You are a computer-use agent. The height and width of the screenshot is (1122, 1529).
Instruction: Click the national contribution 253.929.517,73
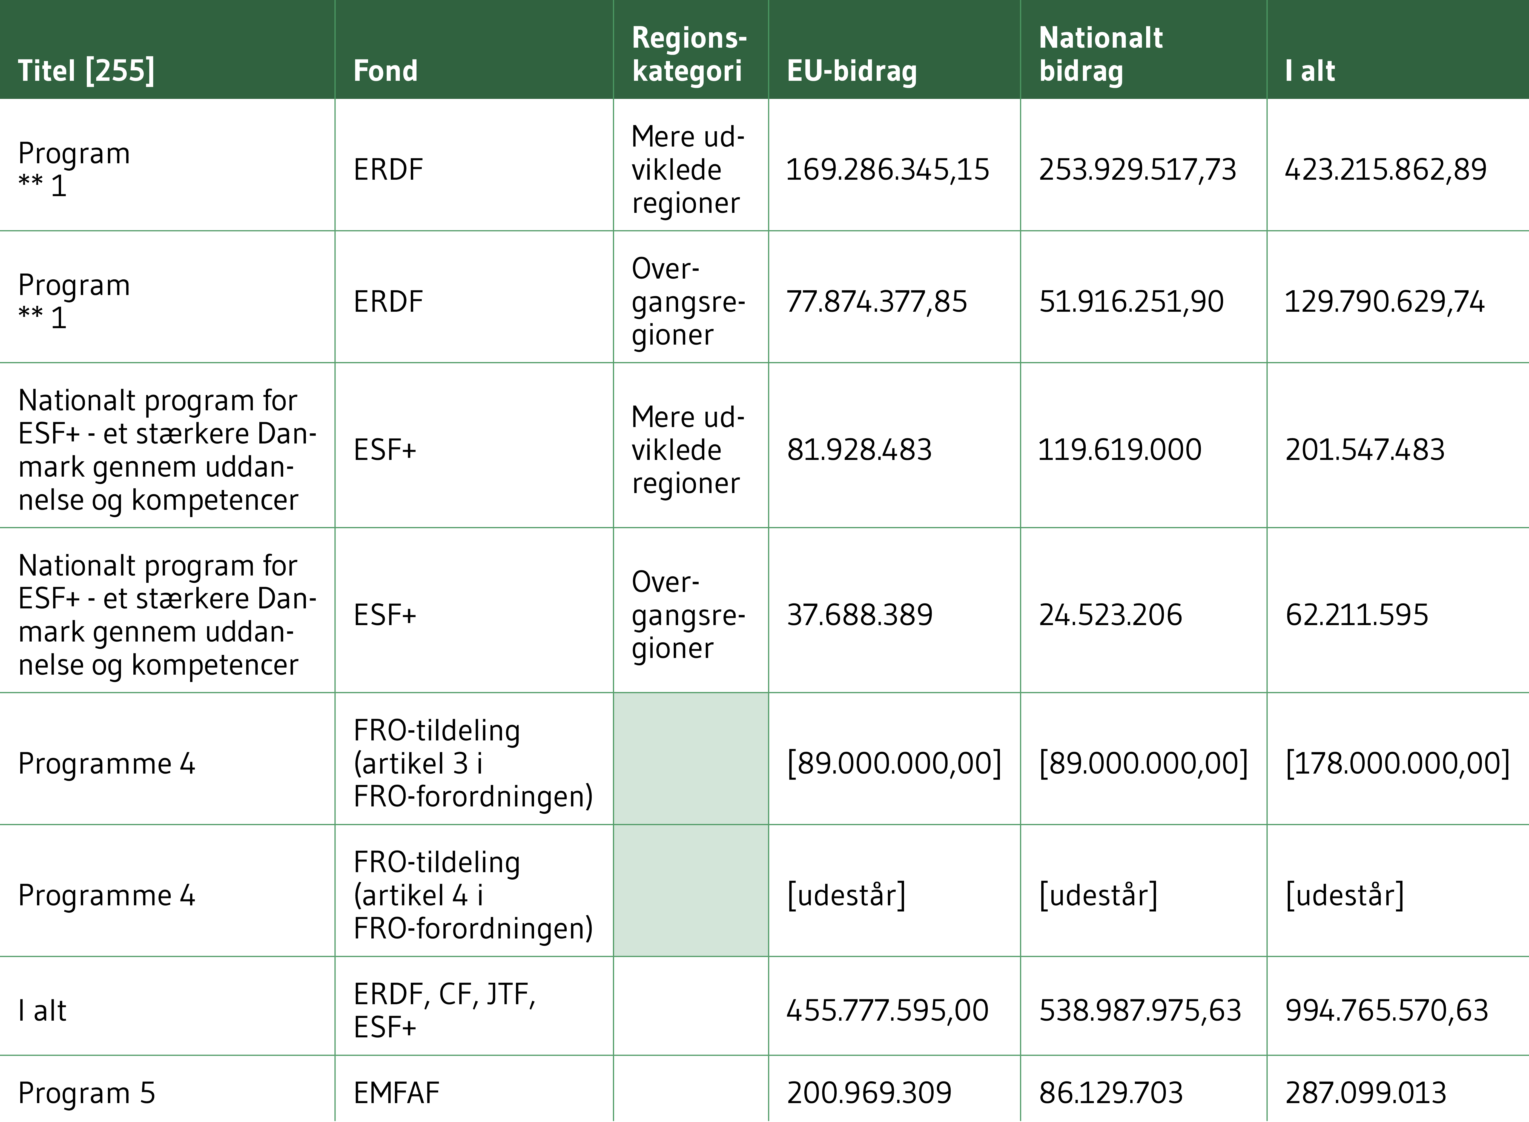(1137, 169)
